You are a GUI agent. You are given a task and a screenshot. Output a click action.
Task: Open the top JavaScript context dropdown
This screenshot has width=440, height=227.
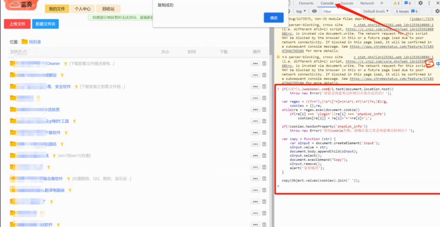click(x=301, y=11)
